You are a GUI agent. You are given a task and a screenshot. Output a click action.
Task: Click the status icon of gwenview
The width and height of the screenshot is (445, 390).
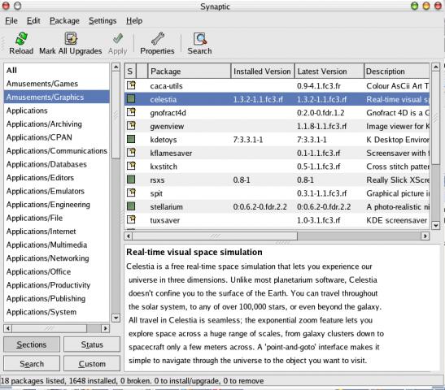131,126
